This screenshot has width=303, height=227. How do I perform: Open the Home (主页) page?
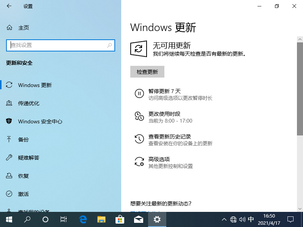(23, 28)
